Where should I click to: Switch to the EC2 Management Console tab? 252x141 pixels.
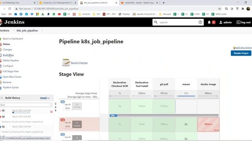point(58,3)
